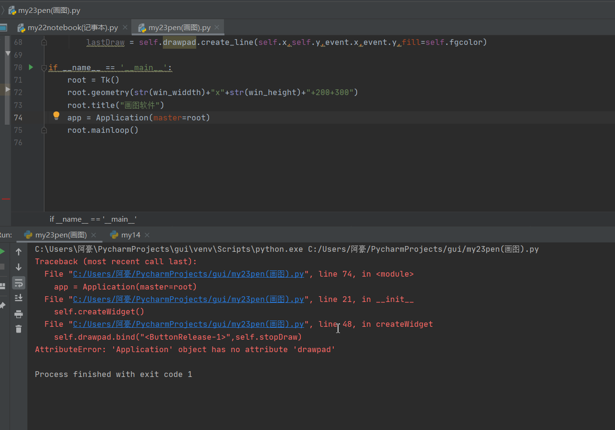Viewport: 615px width, 430px height.
Task: Open the traceback file link for line 21
Action: [x=188, y=299]
